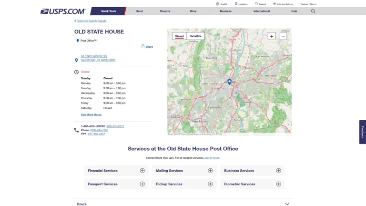Click the Locations text link
The width and height of the screenshot is (366, 206).
click(x=243, y=4)
